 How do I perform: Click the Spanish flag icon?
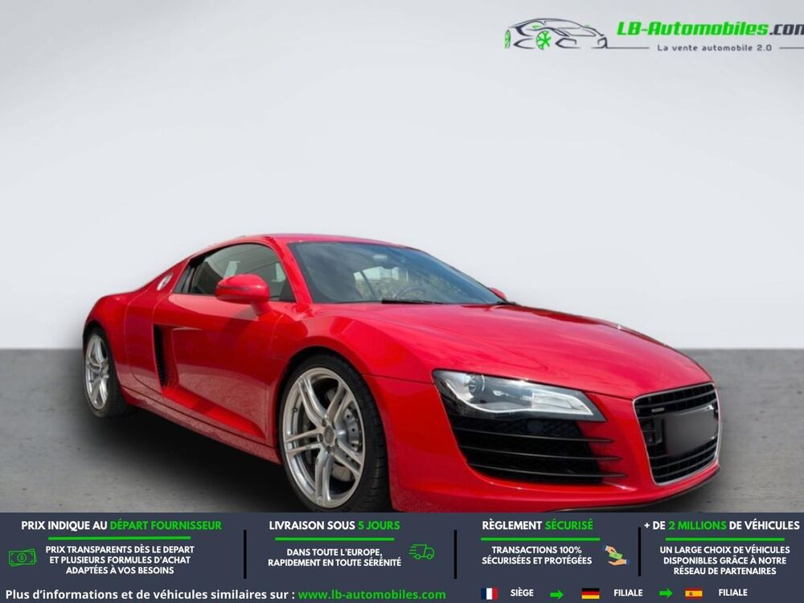(693, 593)
